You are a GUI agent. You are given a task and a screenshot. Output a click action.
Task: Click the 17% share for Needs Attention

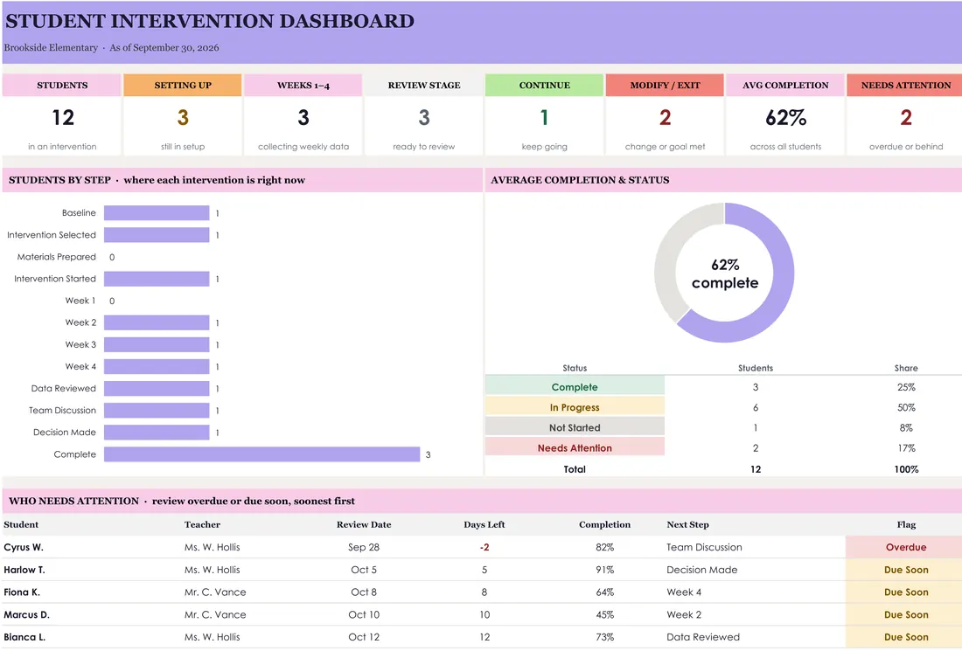pos(905,447)
